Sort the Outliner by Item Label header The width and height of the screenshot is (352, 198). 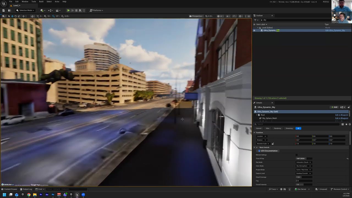point(262,24)
